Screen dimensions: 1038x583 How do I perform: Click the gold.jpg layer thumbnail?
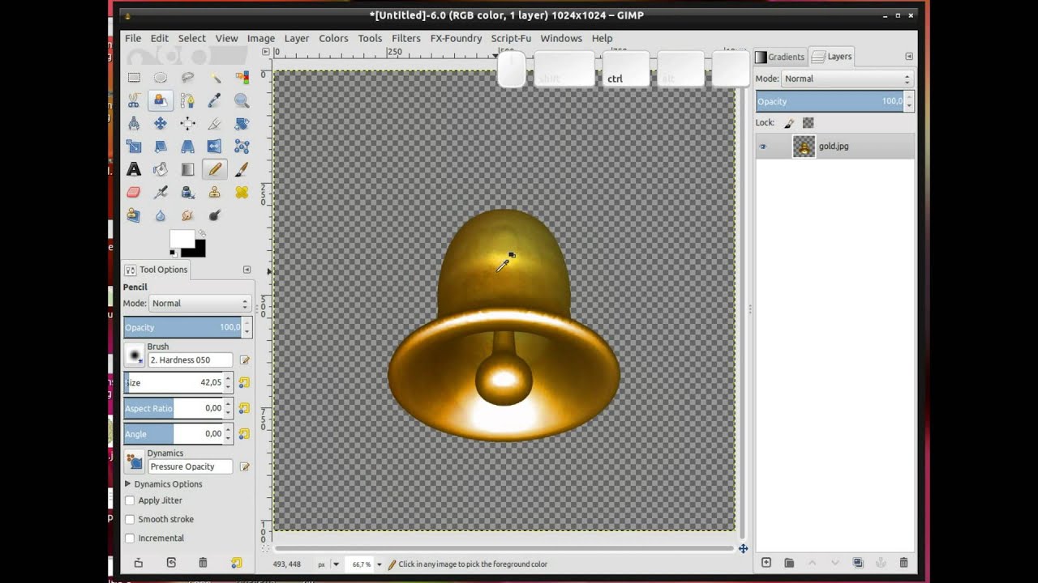[804, 147]
